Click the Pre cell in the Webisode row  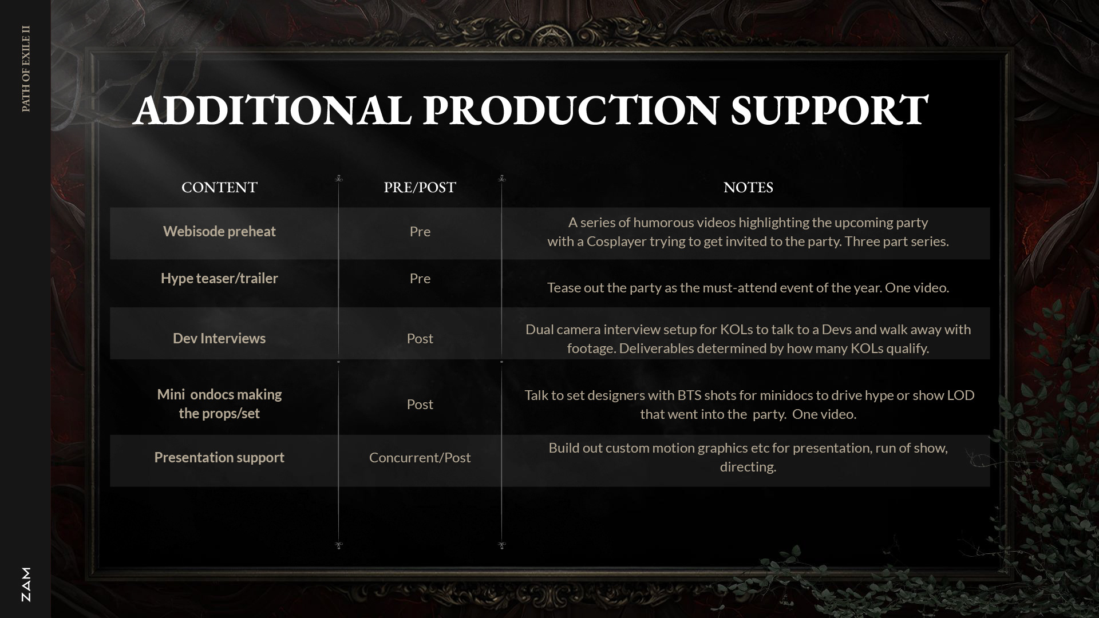[x=420, y=231]
